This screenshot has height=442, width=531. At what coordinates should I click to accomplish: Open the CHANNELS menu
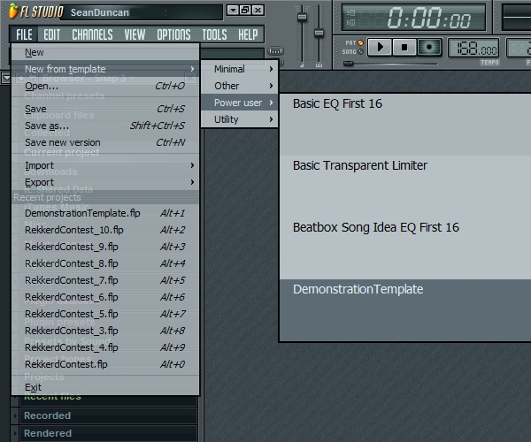(x=92, y=34)
